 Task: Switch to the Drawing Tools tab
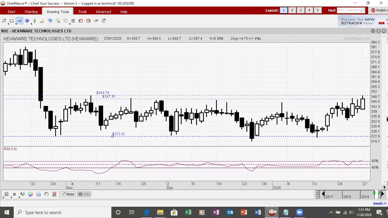tap(58, 12)
